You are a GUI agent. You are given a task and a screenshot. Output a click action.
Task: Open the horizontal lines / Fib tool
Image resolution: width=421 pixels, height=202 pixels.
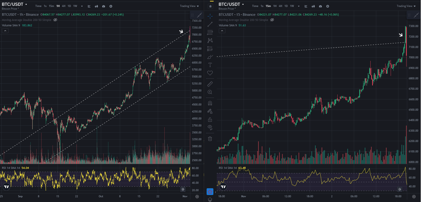[210, 33]
